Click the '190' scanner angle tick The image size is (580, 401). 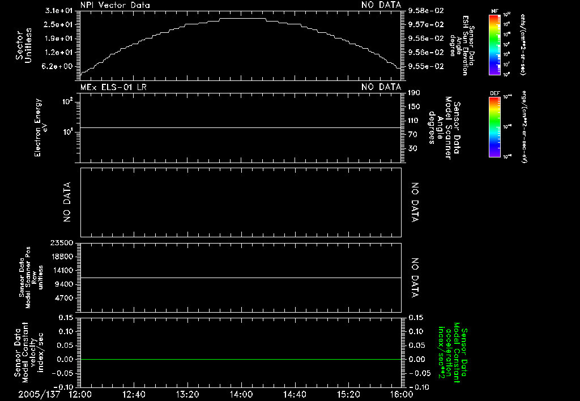(x=414, y=93)
